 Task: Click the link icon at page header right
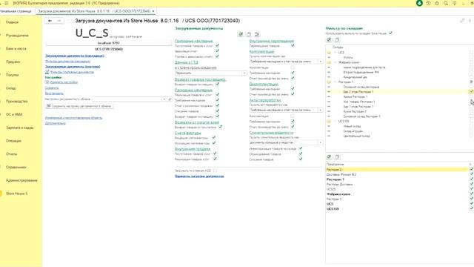(462, 21)
